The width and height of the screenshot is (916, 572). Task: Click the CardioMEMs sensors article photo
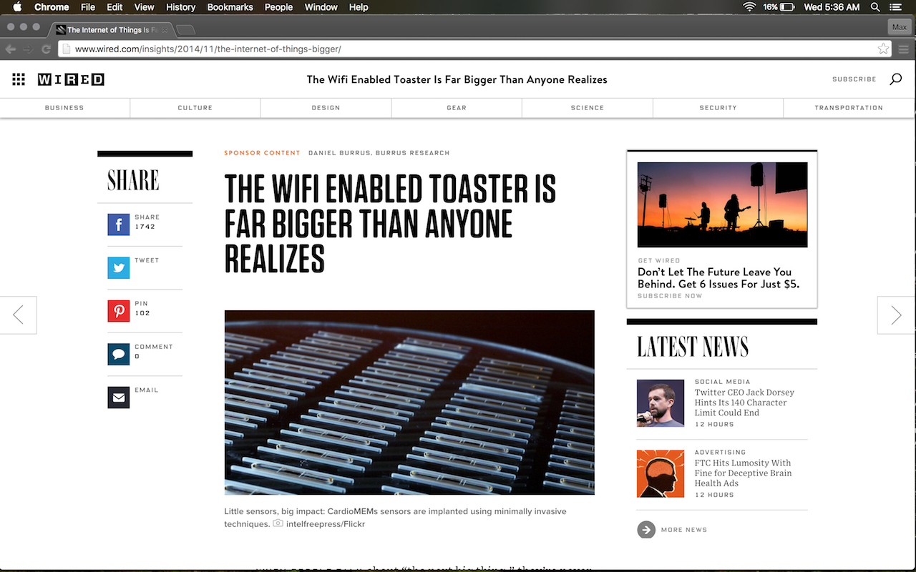pos(409,403)
